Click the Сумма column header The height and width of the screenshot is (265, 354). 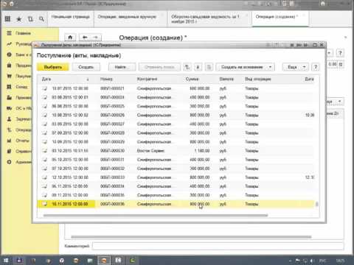[192, 79]
